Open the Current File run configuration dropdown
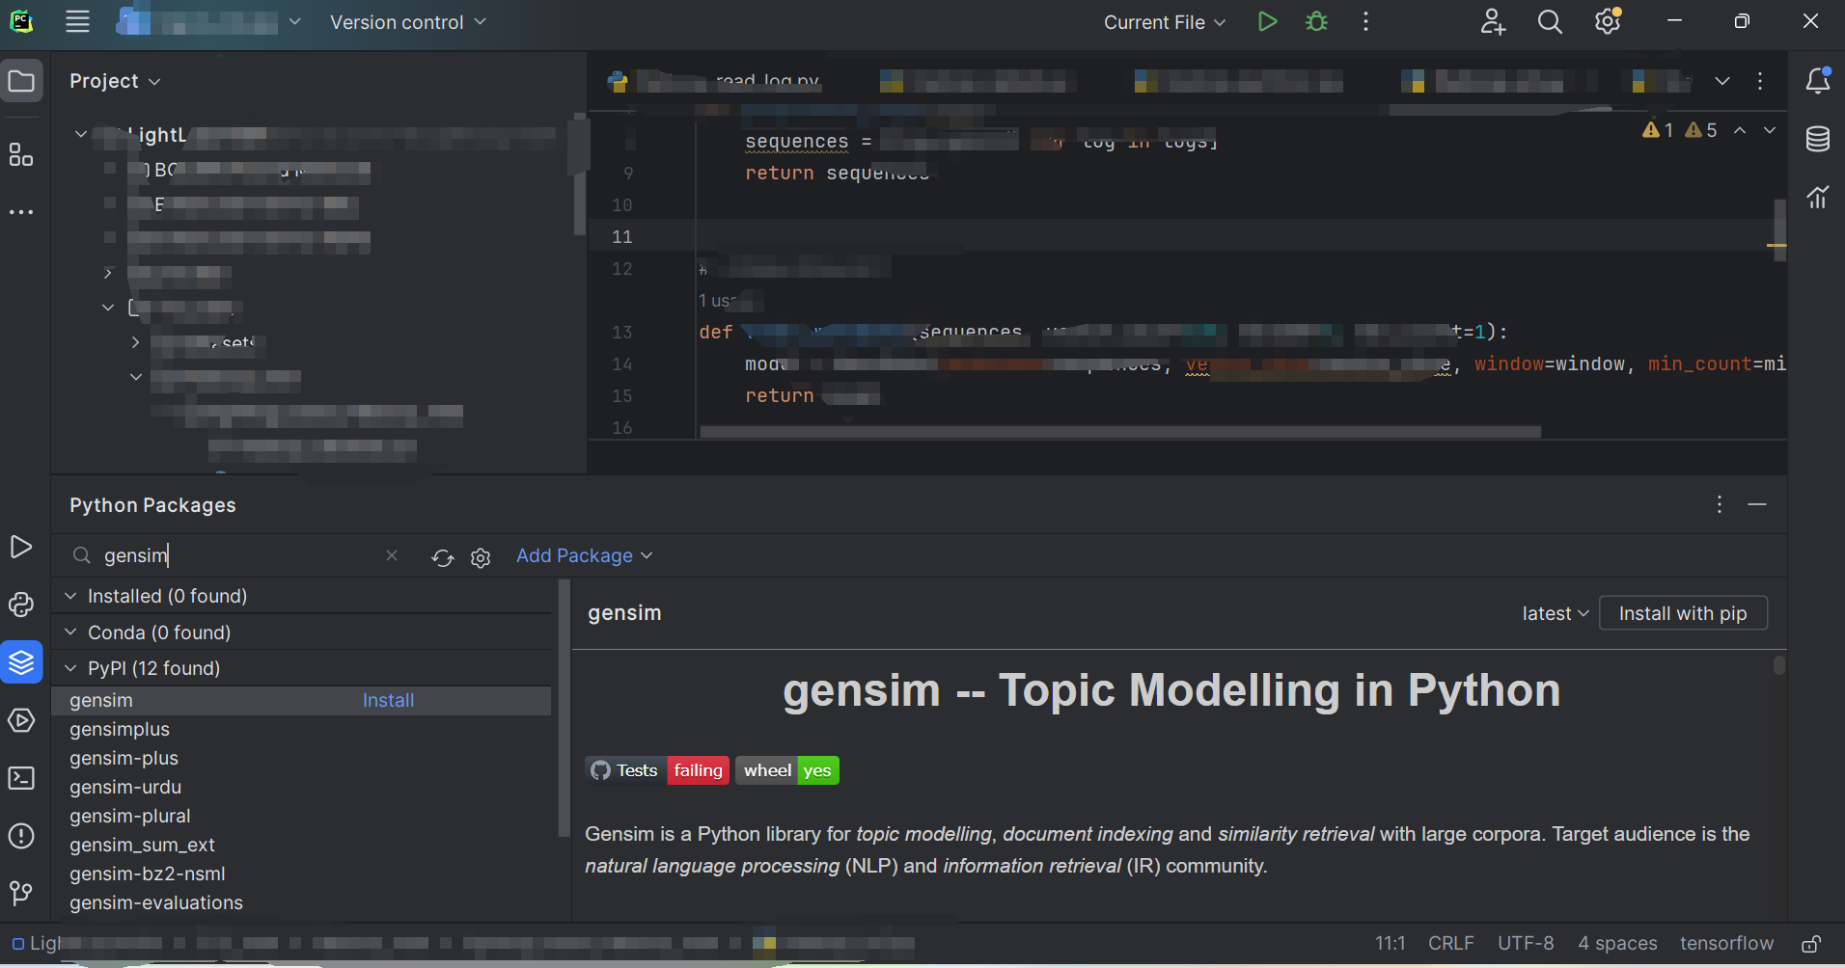Viewport: 1845px width, 968px height. click(1163, 21)
